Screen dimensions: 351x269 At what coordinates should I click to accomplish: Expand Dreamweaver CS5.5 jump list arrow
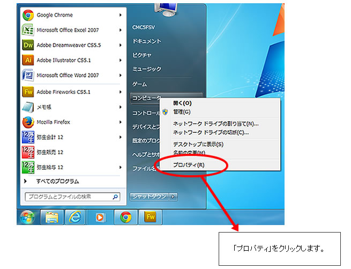coord(121,45)
